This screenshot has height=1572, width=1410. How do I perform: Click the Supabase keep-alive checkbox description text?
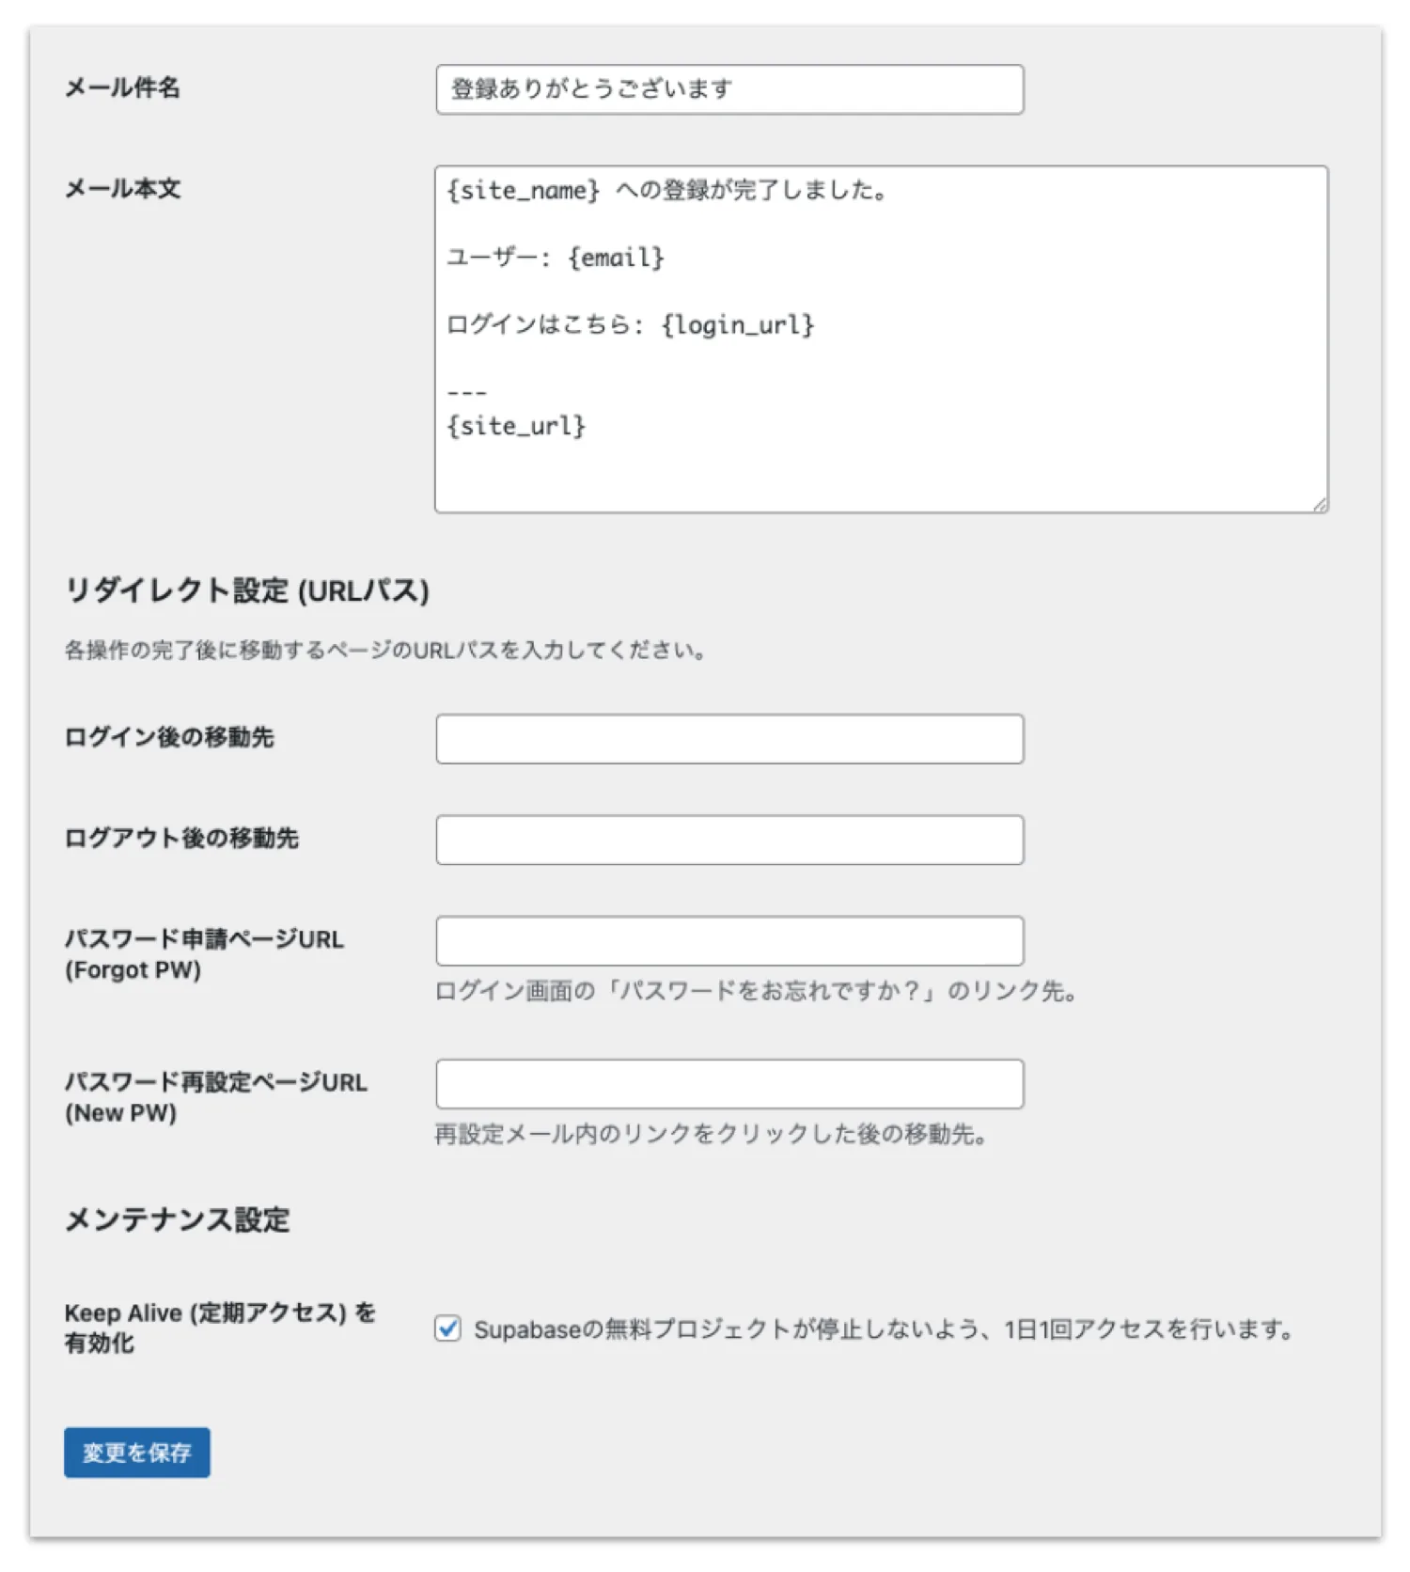pos(884,1329)
